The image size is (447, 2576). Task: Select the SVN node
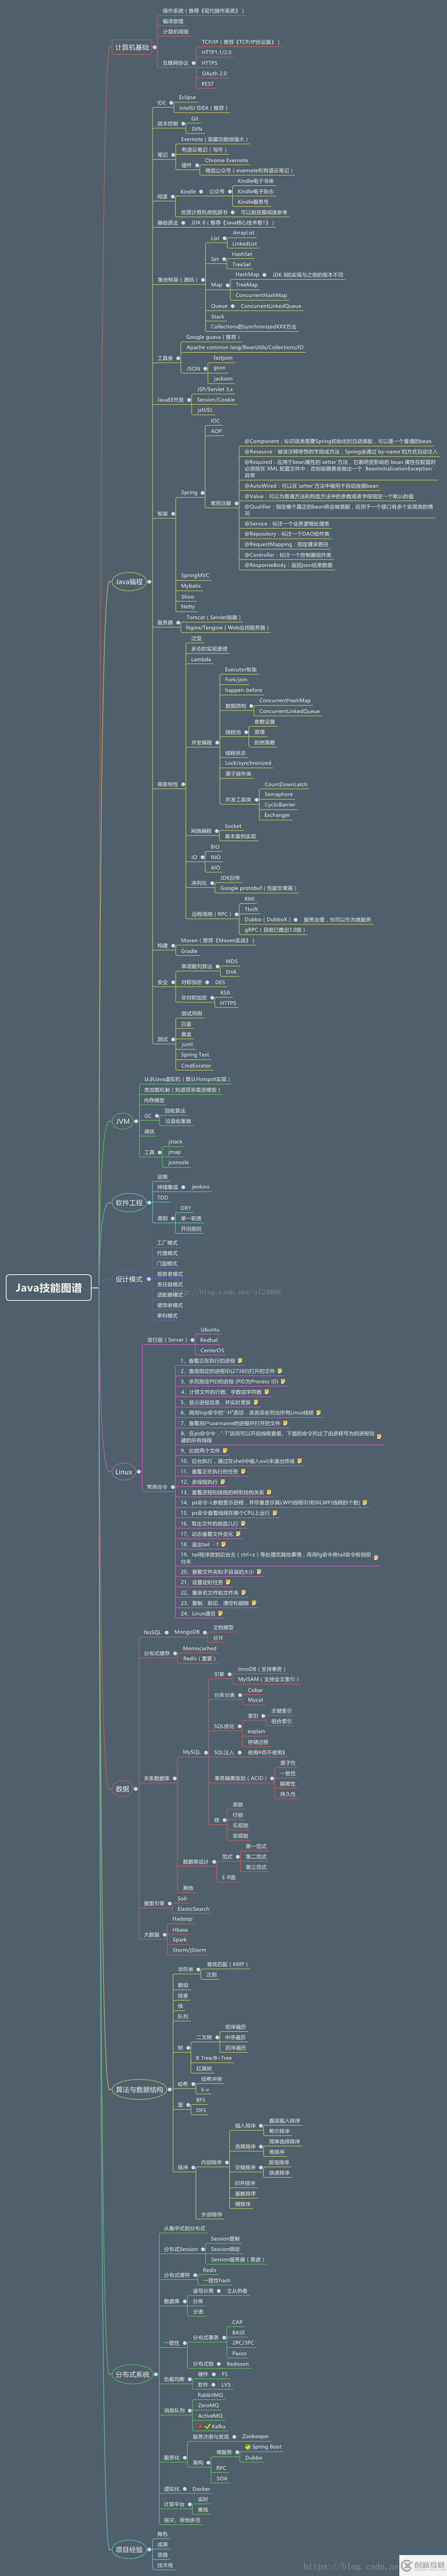197,129
